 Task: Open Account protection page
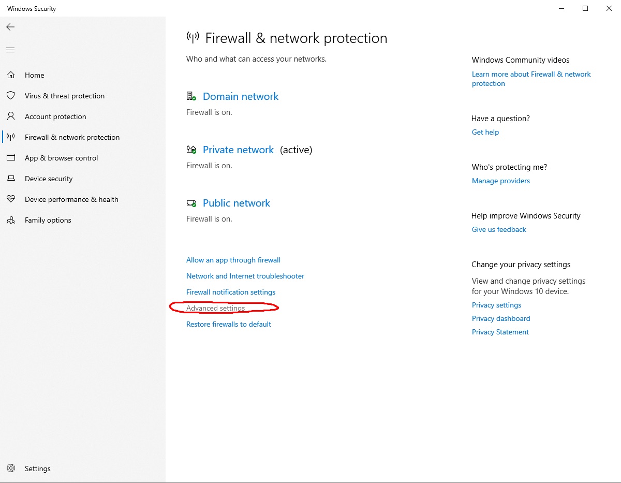pyautogui.click(x=55, y=116)
